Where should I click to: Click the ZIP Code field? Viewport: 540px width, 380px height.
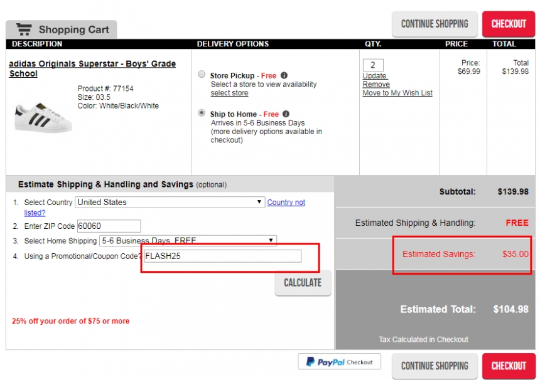pyautogui.click(x=109, y=226)
